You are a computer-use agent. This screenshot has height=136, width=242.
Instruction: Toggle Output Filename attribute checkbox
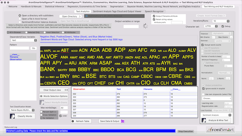coord(154,16)
